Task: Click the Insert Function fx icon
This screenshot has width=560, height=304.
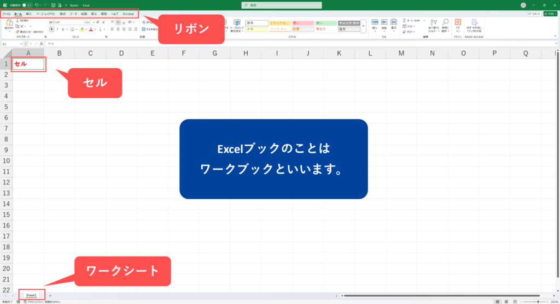Action: (x=42, y=44)
